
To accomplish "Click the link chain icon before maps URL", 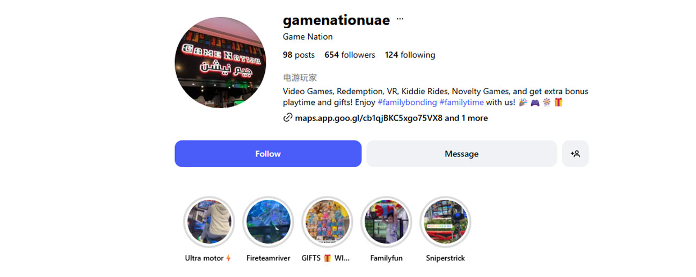I will click(x=288, y=118).
